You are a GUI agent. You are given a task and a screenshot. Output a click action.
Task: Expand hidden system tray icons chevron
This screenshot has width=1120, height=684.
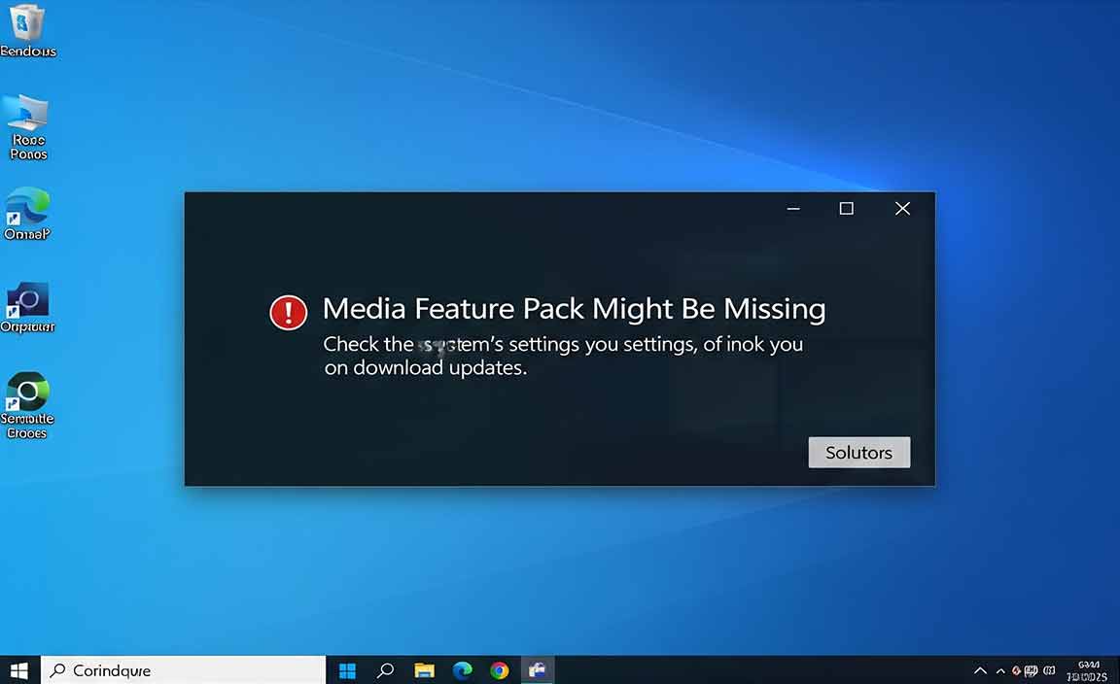point(980,670)
